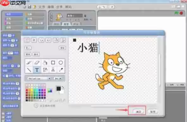Click the Grow image icon in paint editor
187x122 pixels.
[x=27, y=40]
